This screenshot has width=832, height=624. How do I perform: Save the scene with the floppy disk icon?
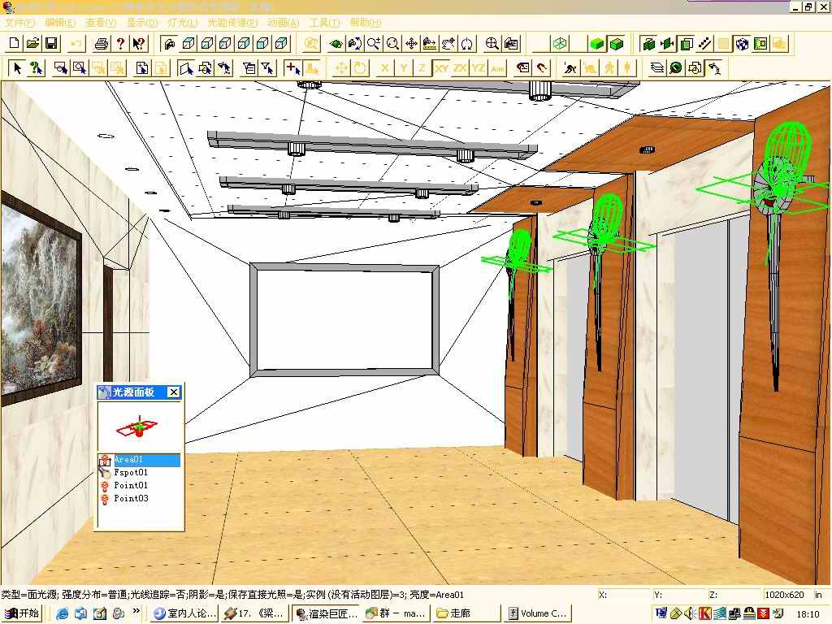pos(51,44)
